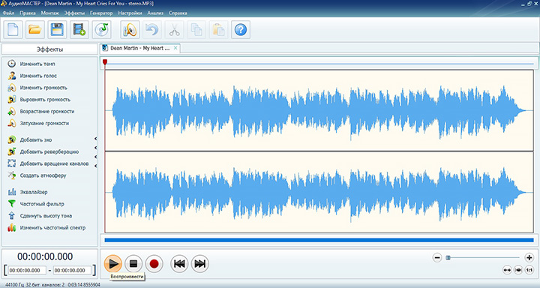
Task: Expand the Добавить реверберацию presets arrow
Action: (95, 148)
